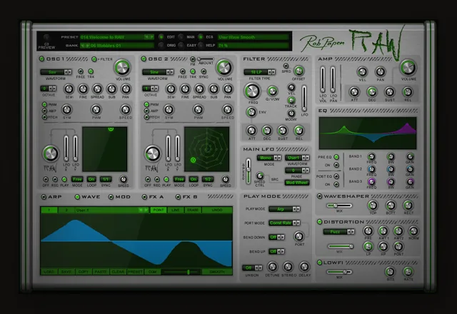Click the UNDO button in wave editor
Screen dimensions: 457x314
click(x=217, y=210)
